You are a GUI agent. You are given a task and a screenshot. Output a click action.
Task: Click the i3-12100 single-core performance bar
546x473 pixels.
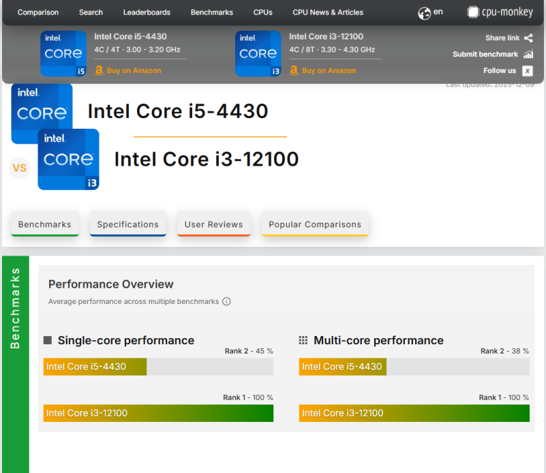point(158,413)
